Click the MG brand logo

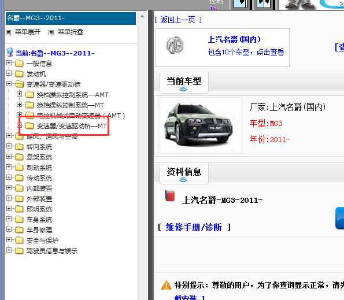pos(175,46)
